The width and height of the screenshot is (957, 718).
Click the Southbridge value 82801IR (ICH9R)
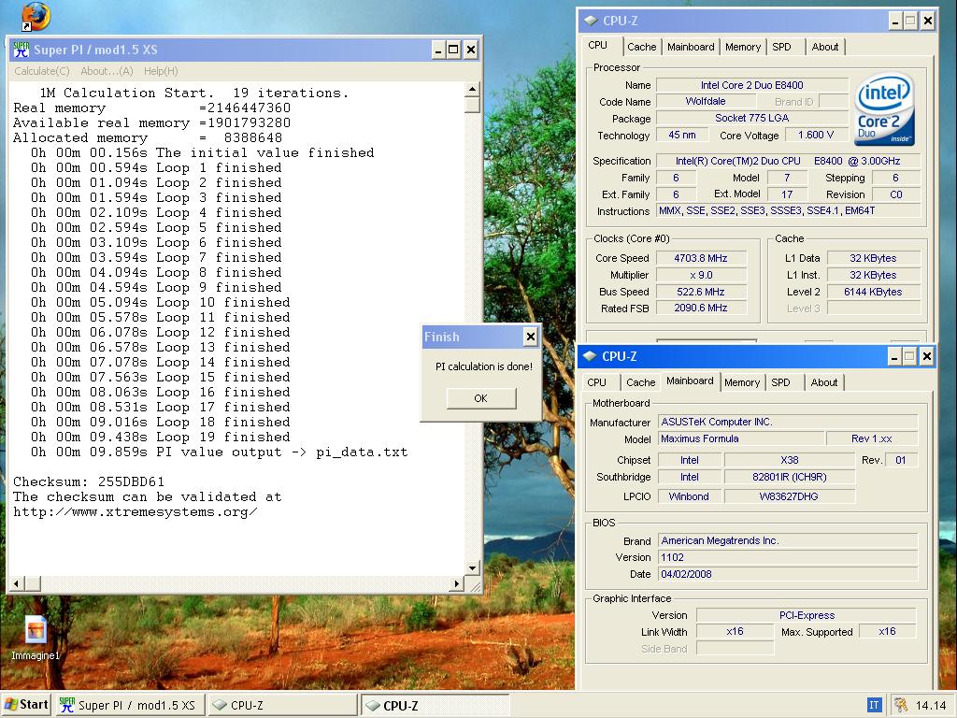pyautogui.click(x=789, y=478)
